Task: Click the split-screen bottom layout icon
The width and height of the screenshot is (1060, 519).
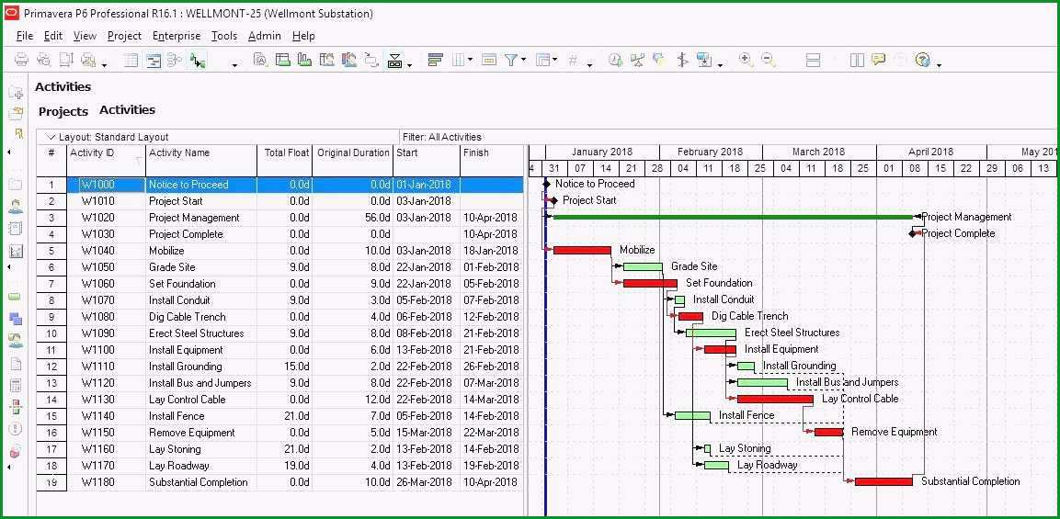Action: coord(814,60)
